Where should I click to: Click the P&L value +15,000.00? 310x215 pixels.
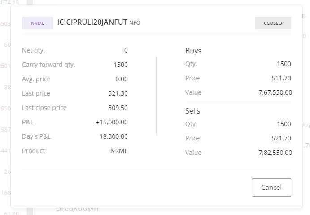click(x=112, y=122)
